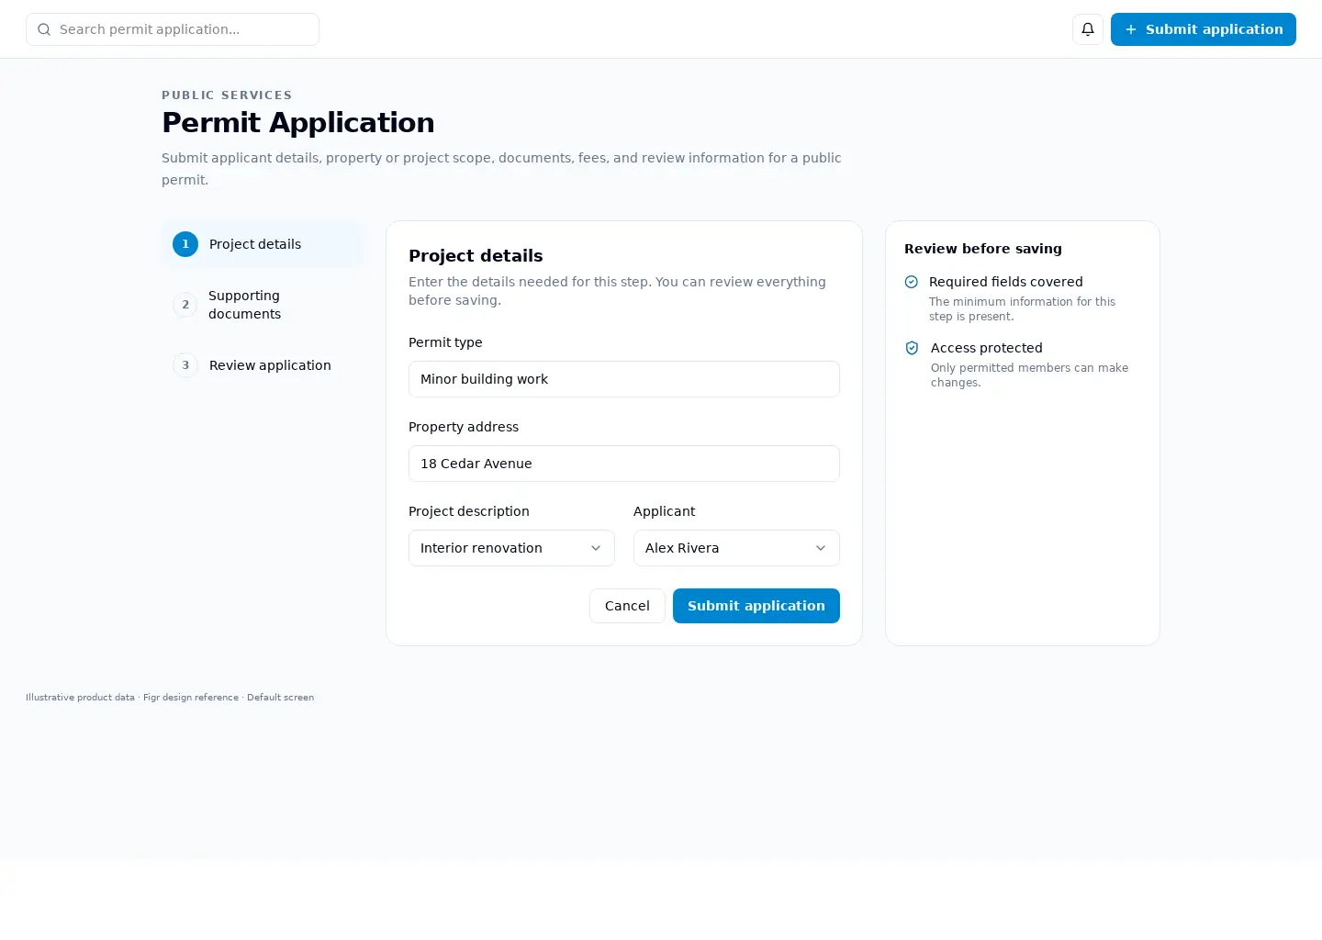Submit application using the form button
The width and height of the screenshot is (1322, 940).
pos(756,606)
